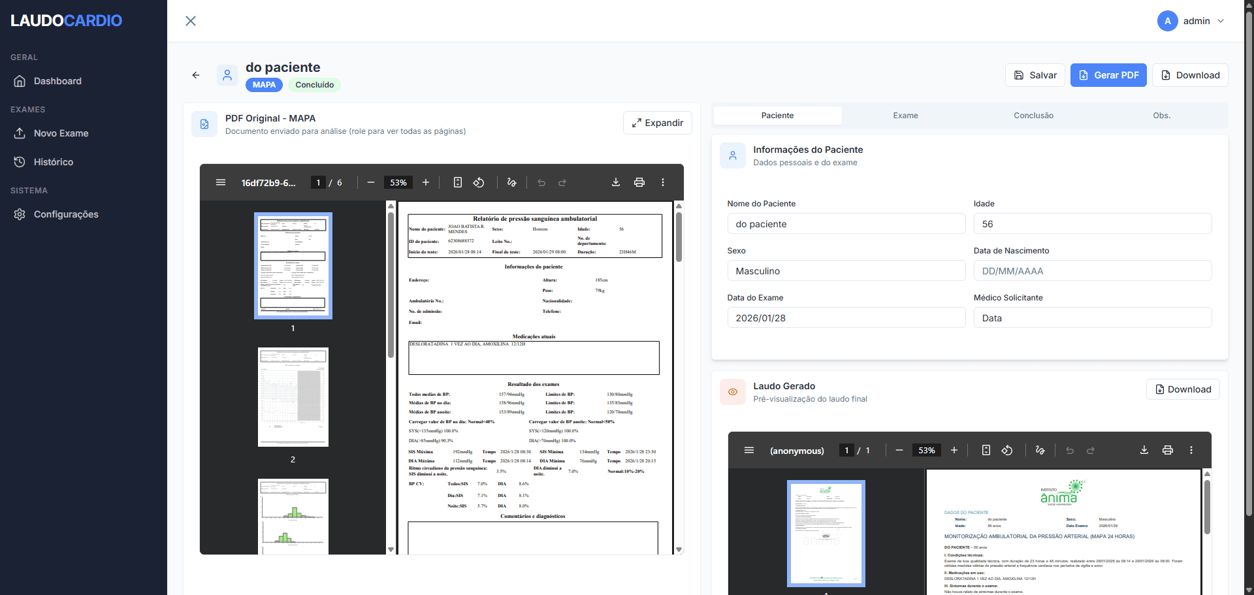Select page 2 thumbnail in original PDF

293,397
